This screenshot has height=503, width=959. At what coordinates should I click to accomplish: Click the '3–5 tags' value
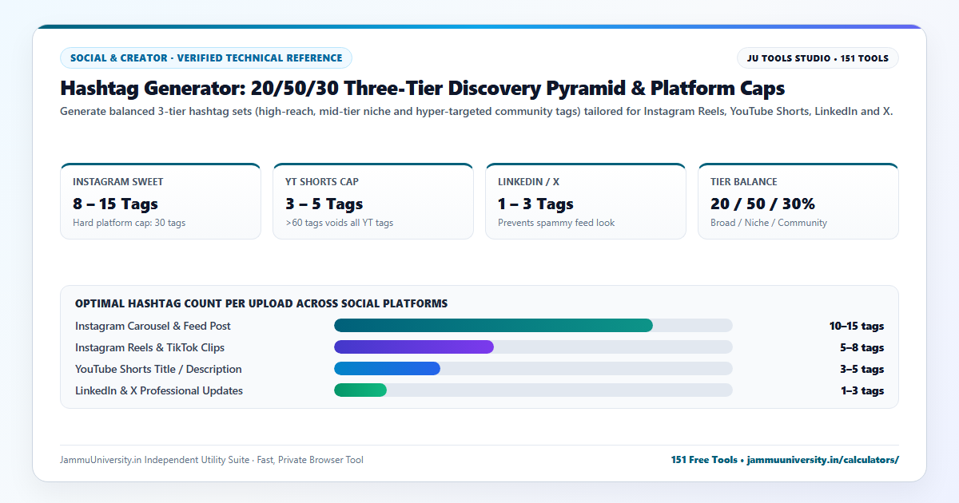coord(862,369)
